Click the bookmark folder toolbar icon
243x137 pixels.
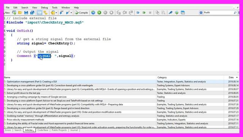[53, 13]
